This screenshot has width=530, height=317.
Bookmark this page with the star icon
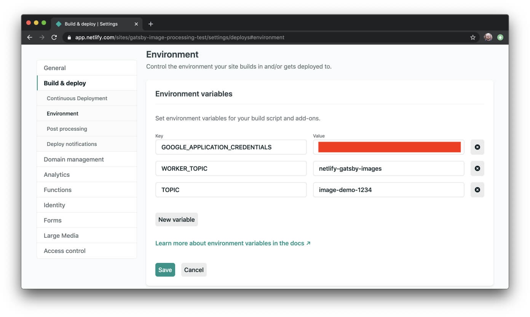tap(473, 37)
